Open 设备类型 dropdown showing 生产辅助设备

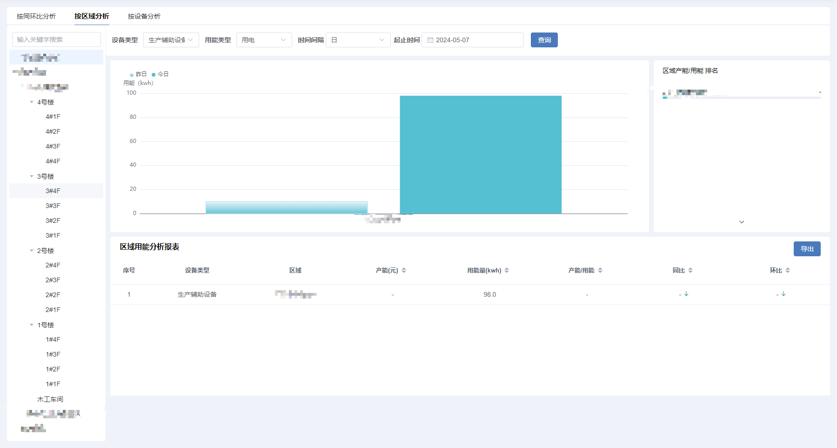[x=171, y=40]
